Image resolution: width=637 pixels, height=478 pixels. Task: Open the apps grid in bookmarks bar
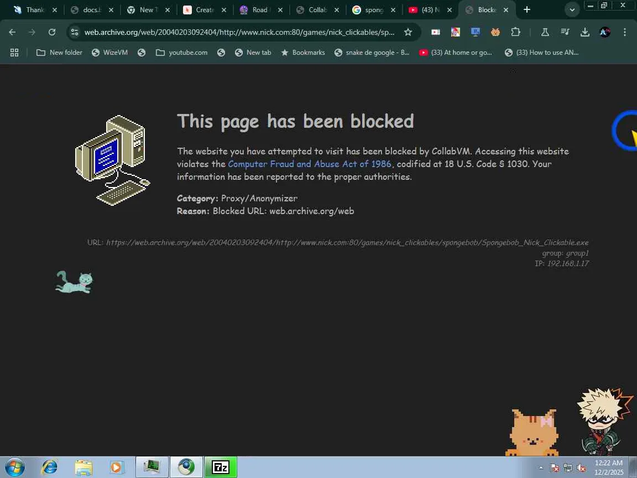point(14,53)
